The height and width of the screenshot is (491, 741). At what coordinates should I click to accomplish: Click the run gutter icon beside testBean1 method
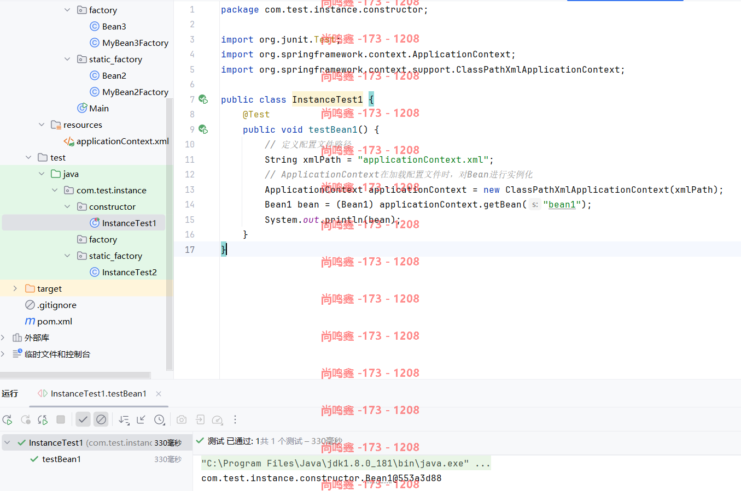(203, 129)
